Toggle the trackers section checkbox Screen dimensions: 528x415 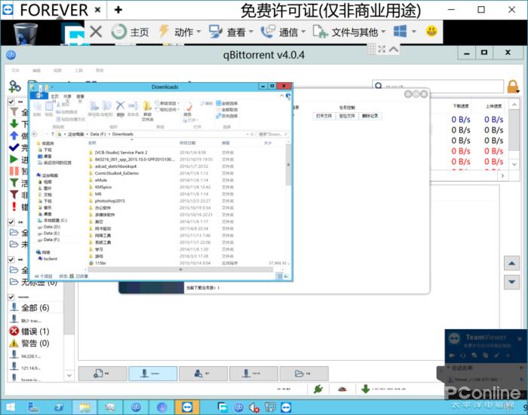11,297
